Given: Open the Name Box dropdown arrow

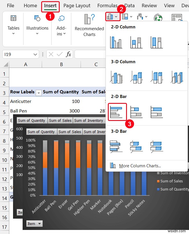Looking at the screenshot, I should tap(35, 55).
